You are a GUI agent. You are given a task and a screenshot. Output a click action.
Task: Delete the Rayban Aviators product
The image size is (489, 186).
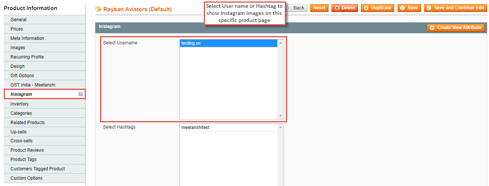coord(345,8)
